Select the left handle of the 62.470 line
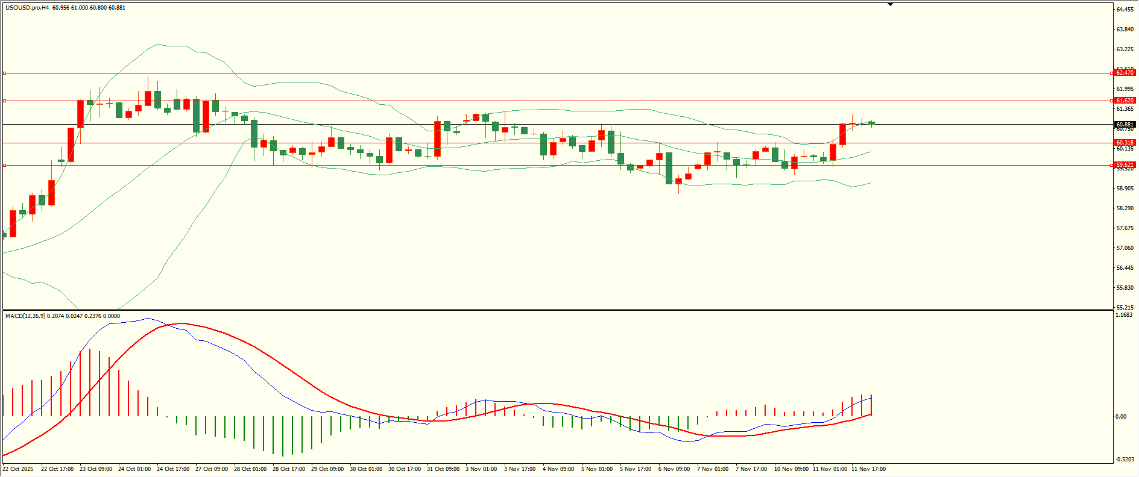Viewport: 1139px width, 477px height. tap(5, 73)
